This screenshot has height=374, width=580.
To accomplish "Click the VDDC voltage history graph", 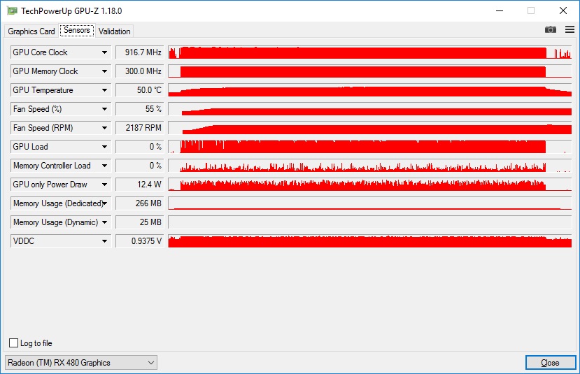I will tap(370, 241).
